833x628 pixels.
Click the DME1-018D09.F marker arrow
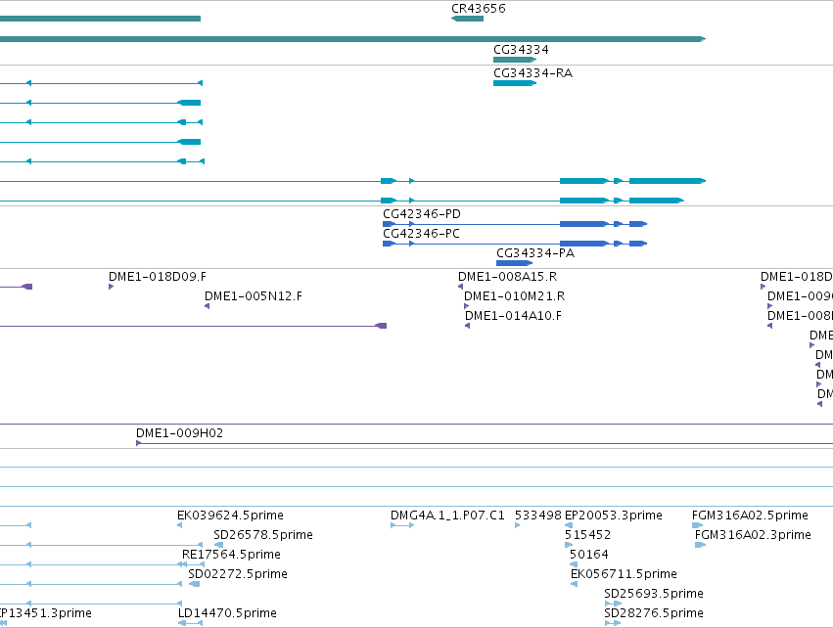(111, 287)
